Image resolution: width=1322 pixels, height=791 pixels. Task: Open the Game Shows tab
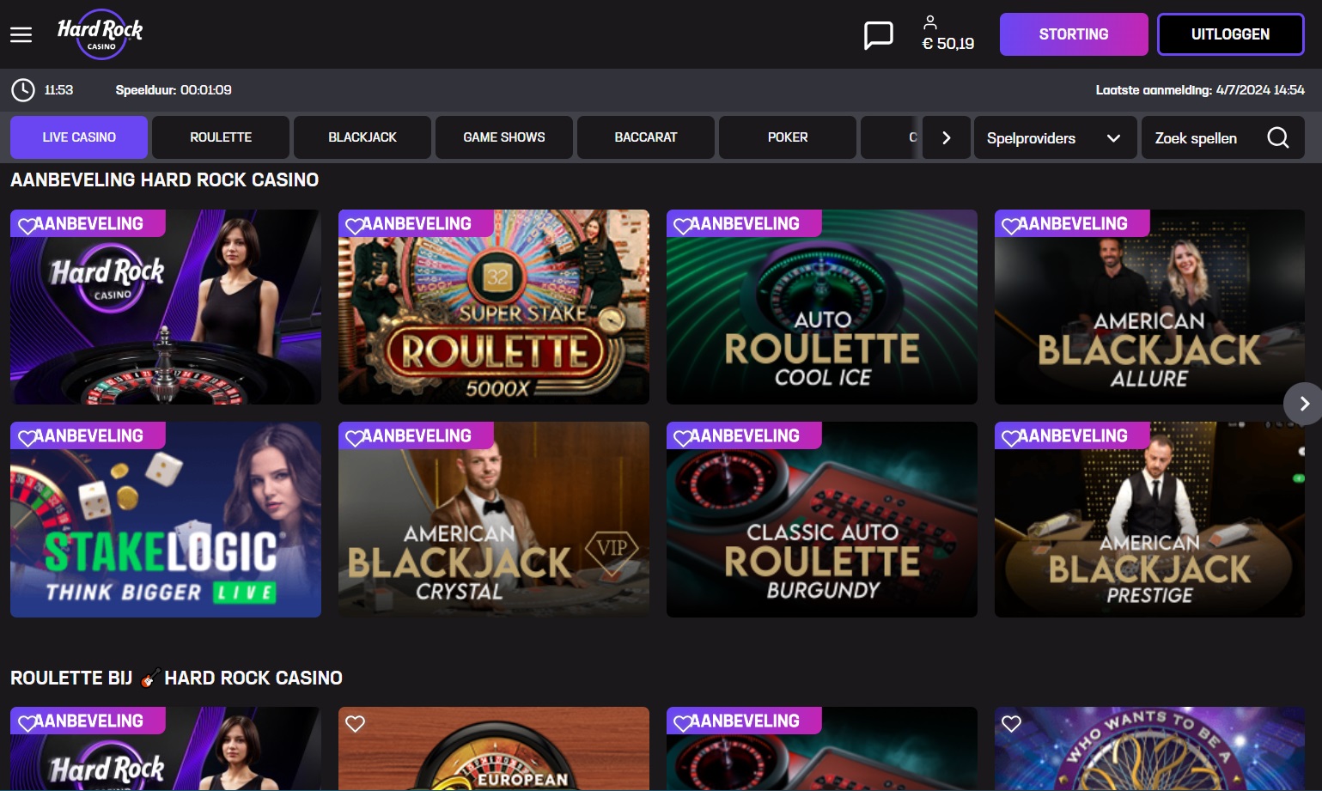tap(504, 137)
